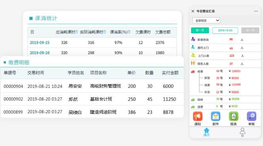The image size is (263, 146).
Task: Click the 缴费明细 section title
Action: coord(19,63)
